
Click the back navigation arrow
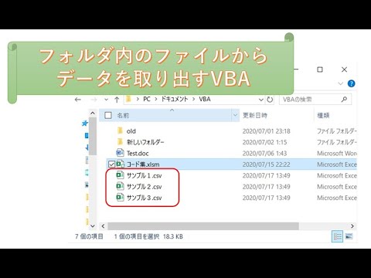(78, 100)
